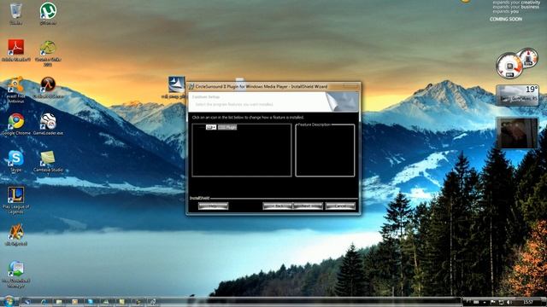This screenshot has width=547, height=307.
Task: Open the taskbar clock showing 15:57
Action: (x=528, y=302)
